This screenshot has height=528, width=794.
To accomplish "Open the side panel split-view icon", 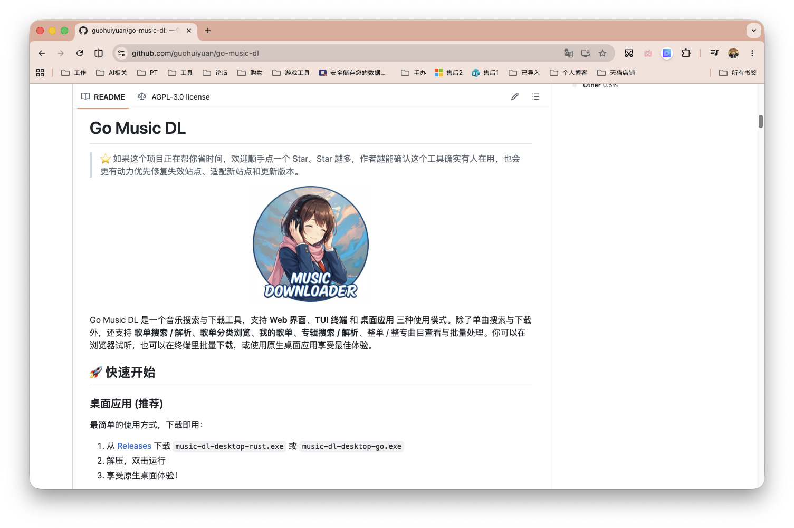I will tap(99, 53).
